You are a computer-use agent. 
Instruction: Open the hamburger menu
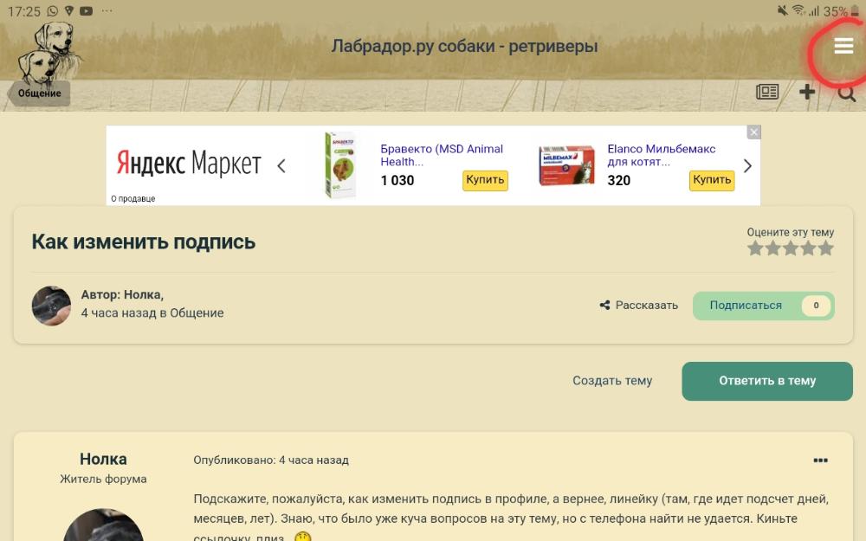click(843, 47)
